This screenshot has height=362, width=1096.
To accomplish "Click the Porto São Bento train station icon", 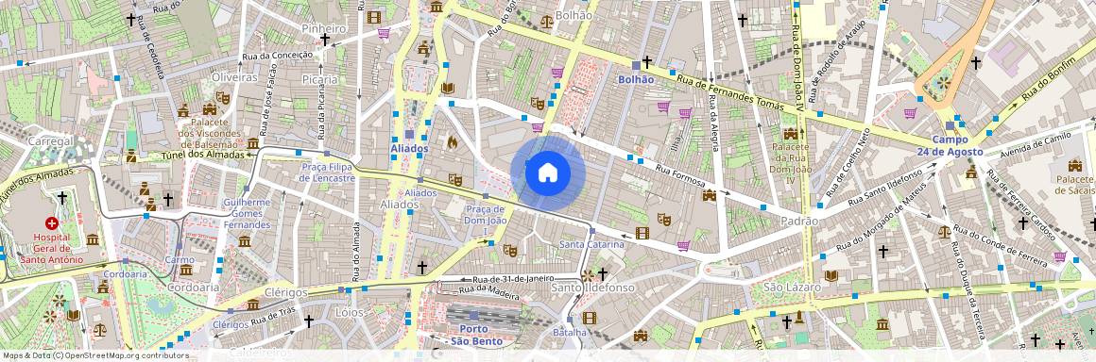I will pos(474,315).
